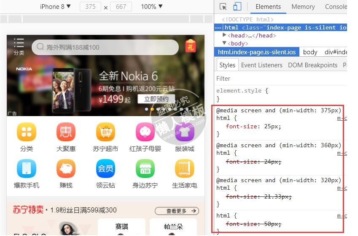Open the 大聚惠 icon
Screen dimensions: 358x236
click(x=66, y=132)
